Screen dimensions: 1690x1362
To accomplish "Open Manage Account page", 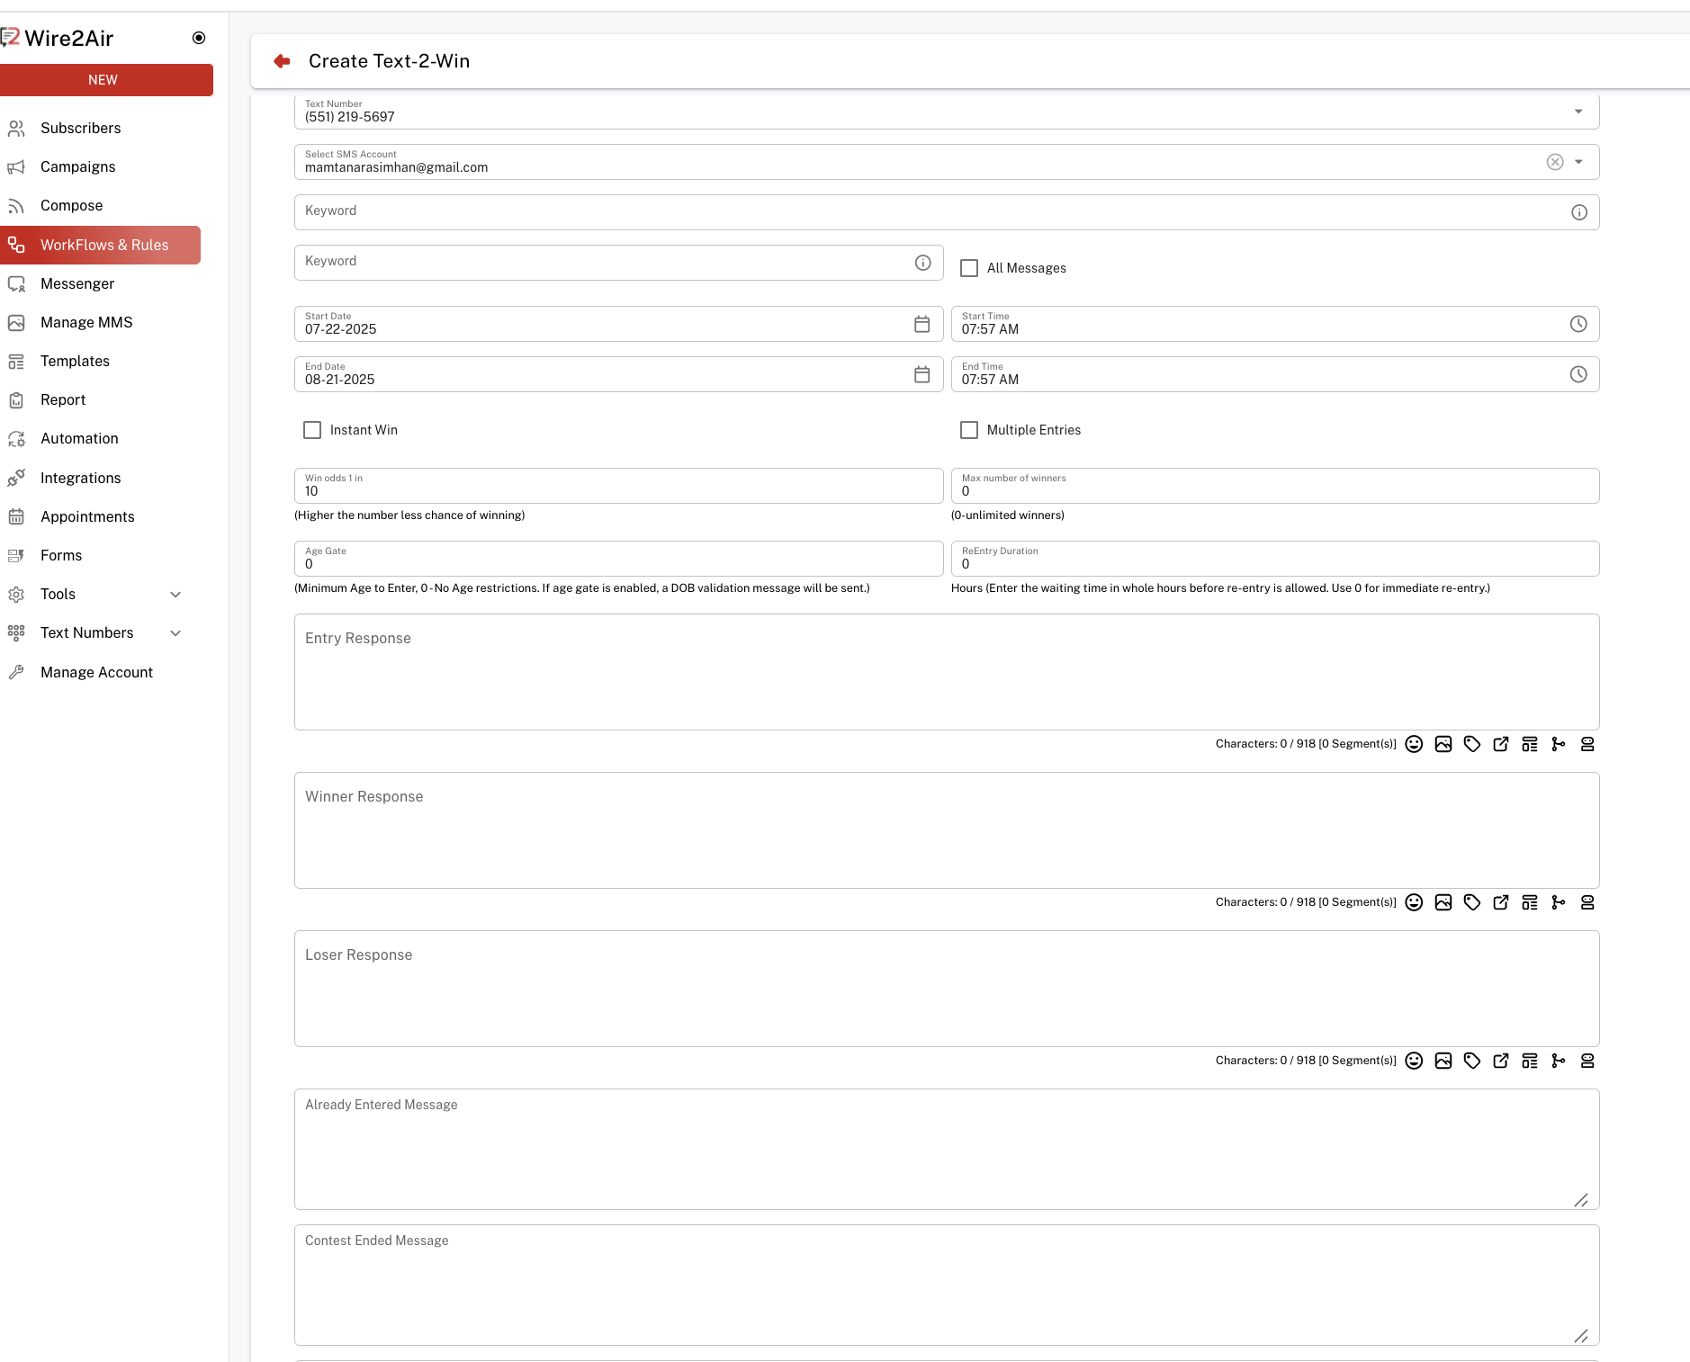I will point(96,672).
